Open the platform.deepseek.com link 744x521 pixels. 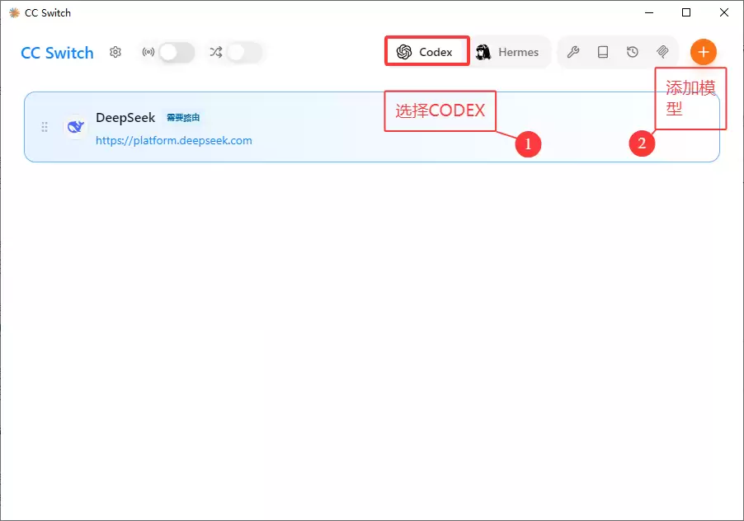point(174,140)
